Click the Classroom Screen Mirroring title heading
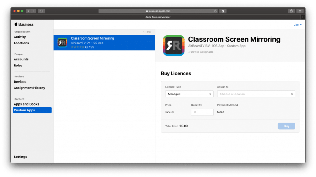The height and width of the screenshot is (177, 316). (234, 39)
